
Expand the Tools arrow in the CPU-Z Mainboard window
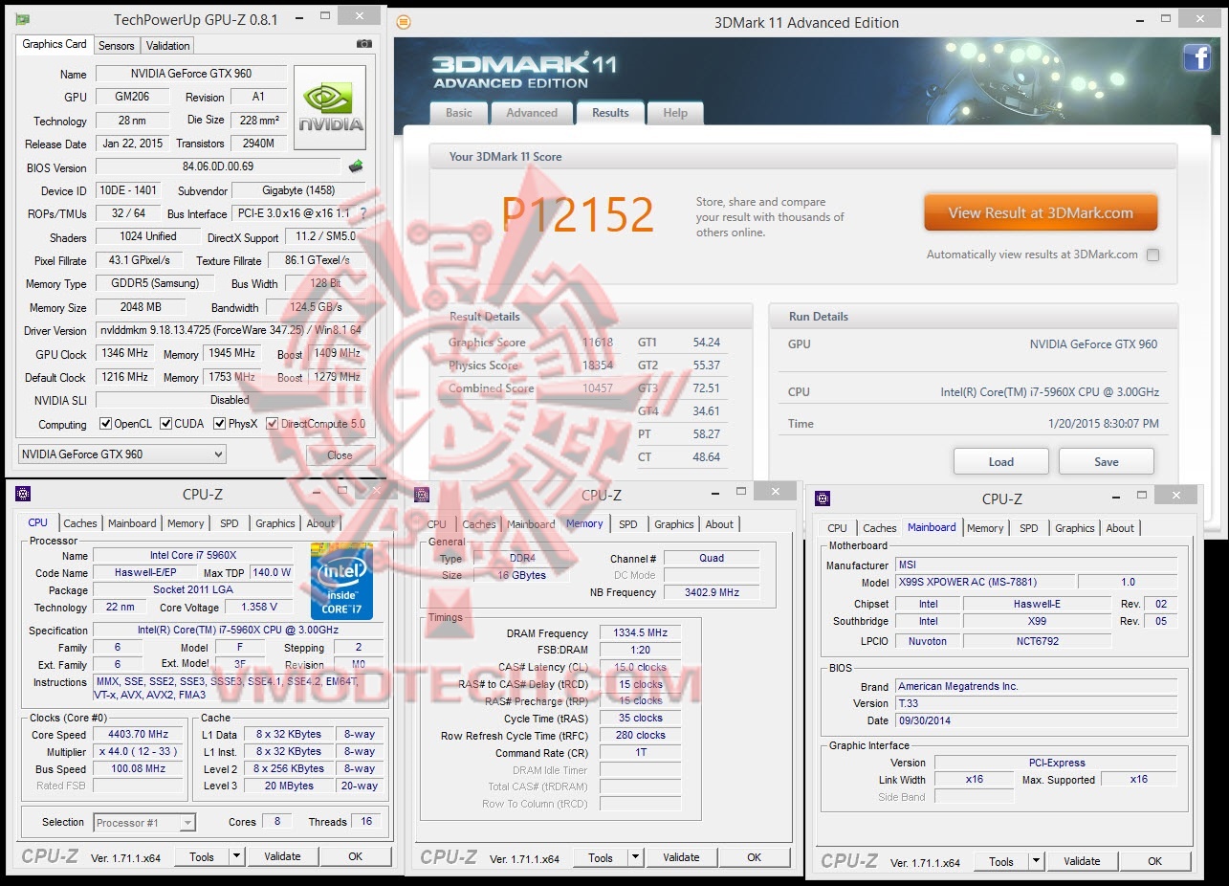pyautogui.click(x=1036, y=861)
